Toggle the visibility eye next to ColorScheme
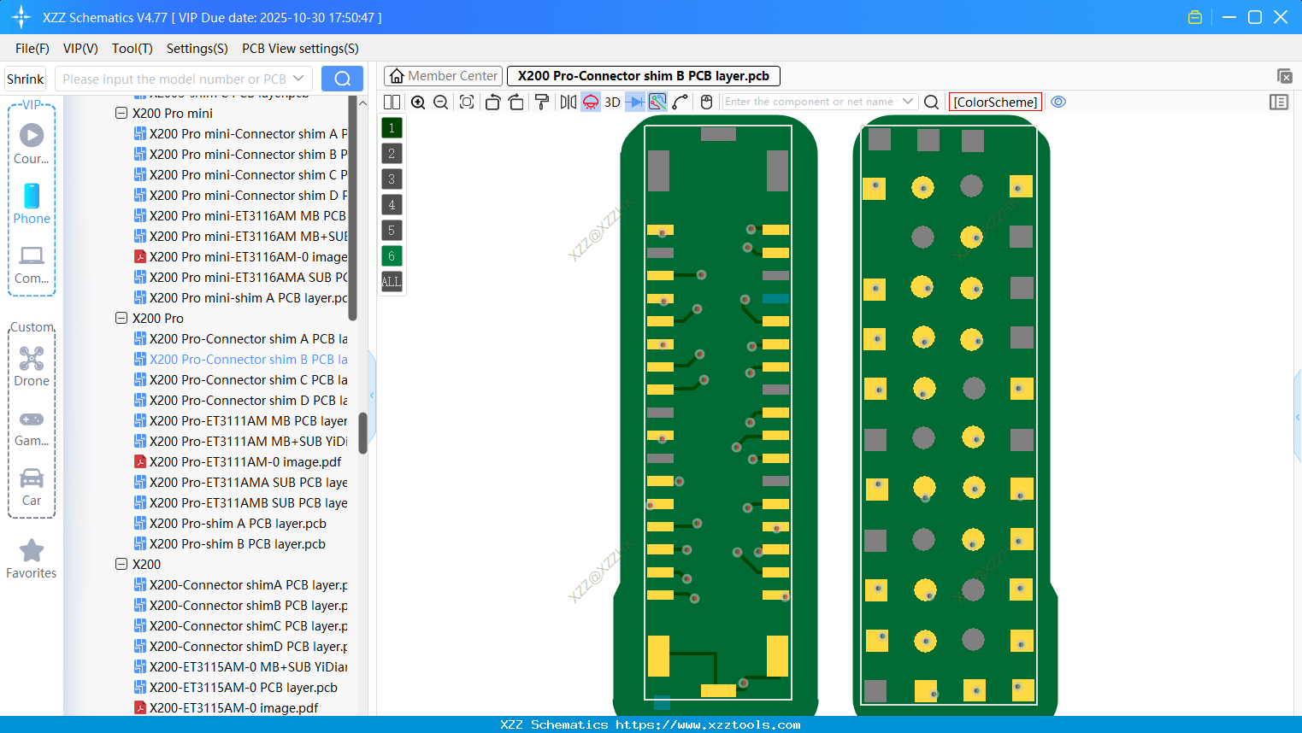 (1058, 102)
